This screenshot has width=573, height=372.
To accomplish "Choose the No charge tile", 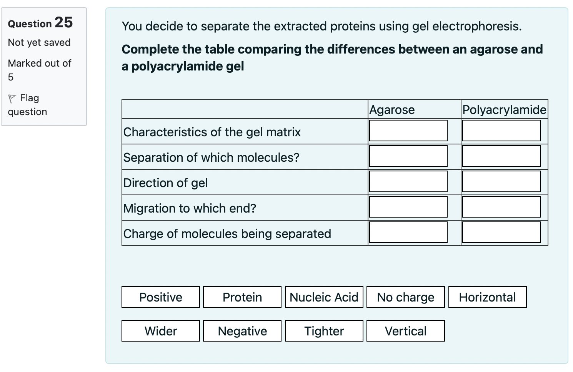I will click(x=406, y=297).
